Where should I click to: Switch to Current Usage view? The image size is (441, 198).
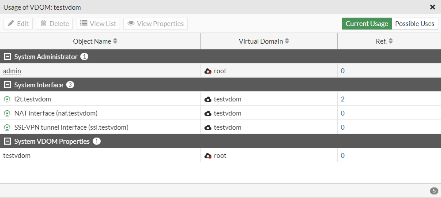(366, 24)
